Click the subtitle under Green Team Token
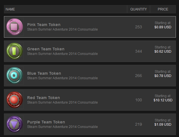The height and width of the screenshot is (137, 179). [x=62, y=54]
